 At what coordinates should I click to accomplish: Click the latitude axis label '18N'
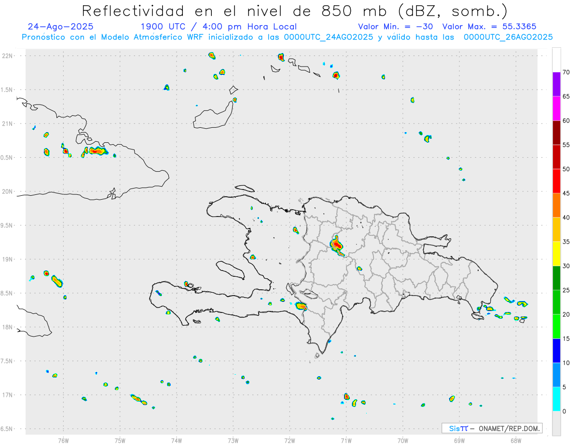click(x=8, y=327)
